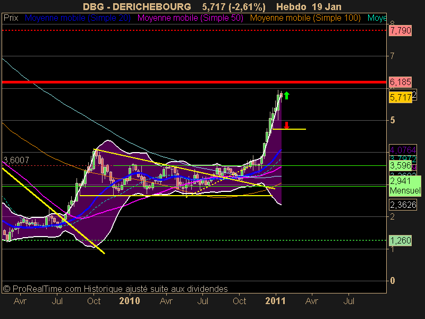Click the 5,717 (-2,61%) quote in title
425x319 pixels.
coord(234,6)
